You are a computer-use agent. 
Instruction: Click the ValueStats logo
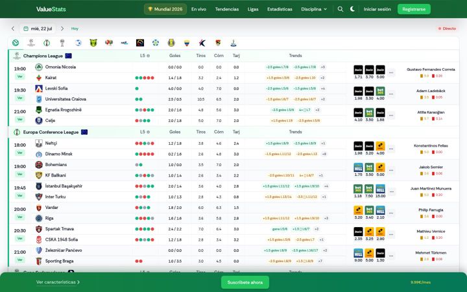tap(51, 9)
